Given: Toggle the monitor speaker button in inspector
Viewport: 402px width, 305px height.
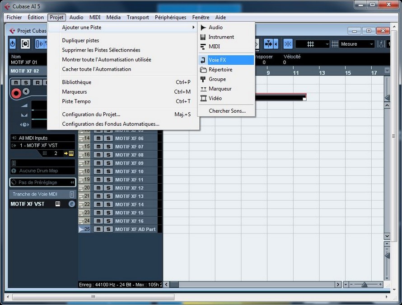Looking at the screenshot, I should [x=26, y=91].
